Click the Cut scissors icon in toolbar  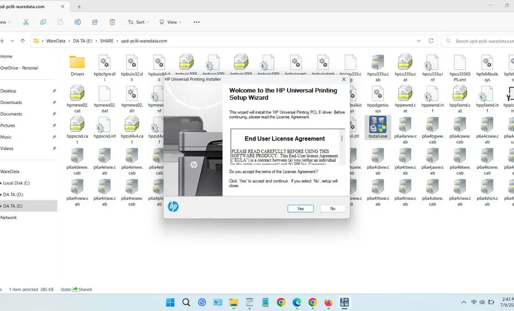tap(26, 22)
